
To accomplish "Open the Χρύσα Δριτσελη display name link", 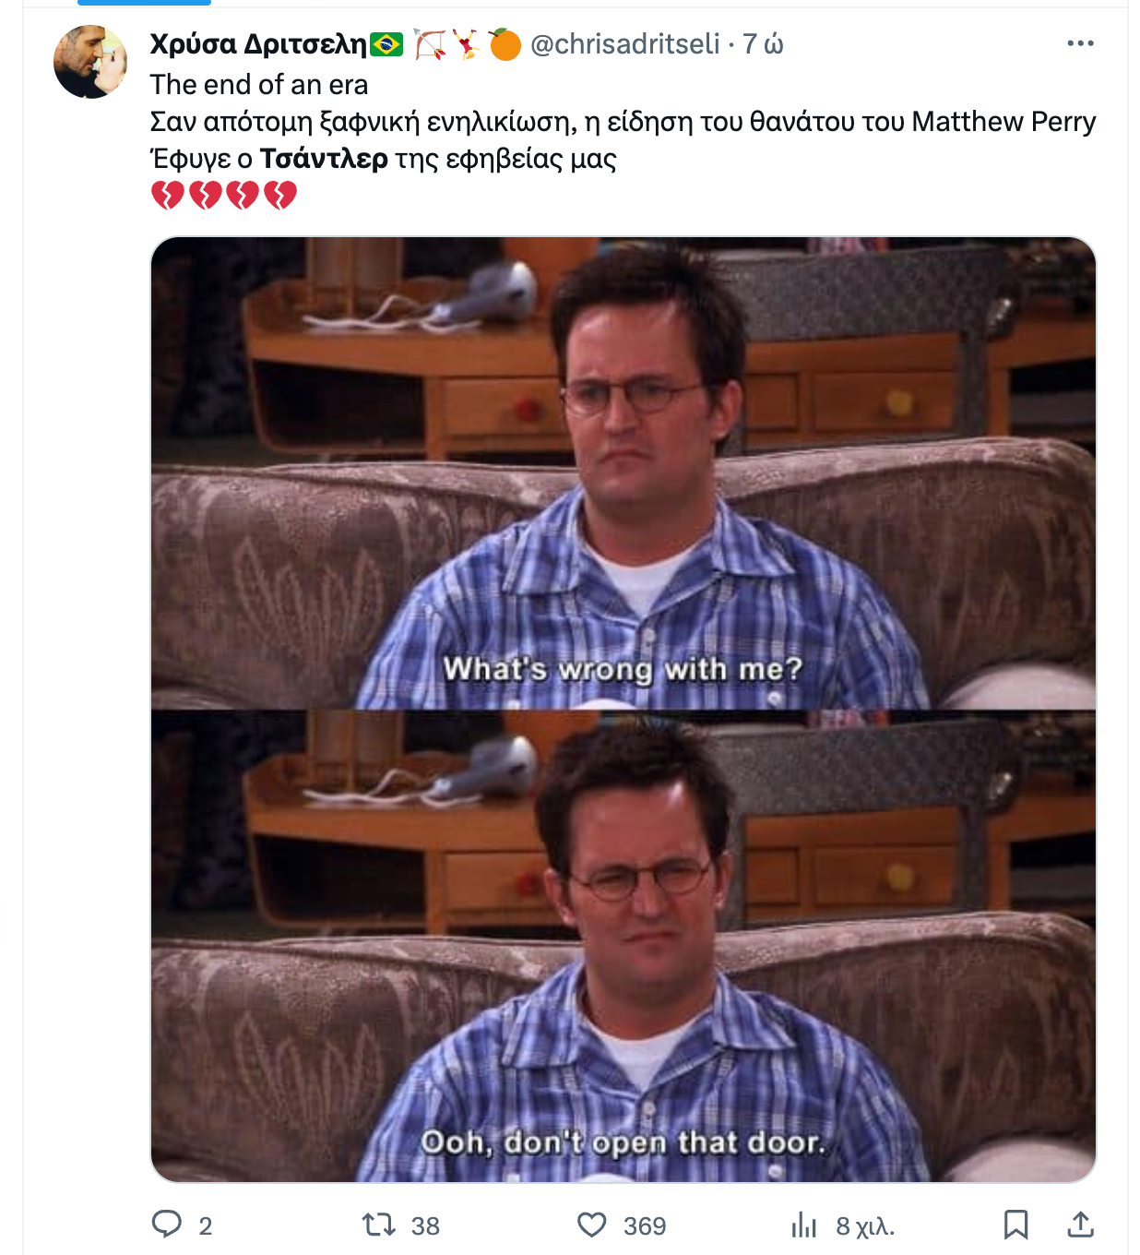I will (258, 43).
